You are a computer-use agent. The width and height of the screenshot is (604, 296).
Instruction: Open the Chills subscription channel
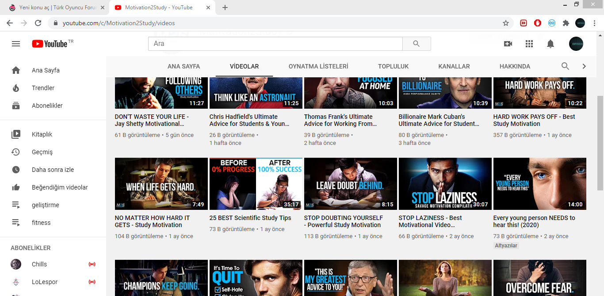pos(53,264)
